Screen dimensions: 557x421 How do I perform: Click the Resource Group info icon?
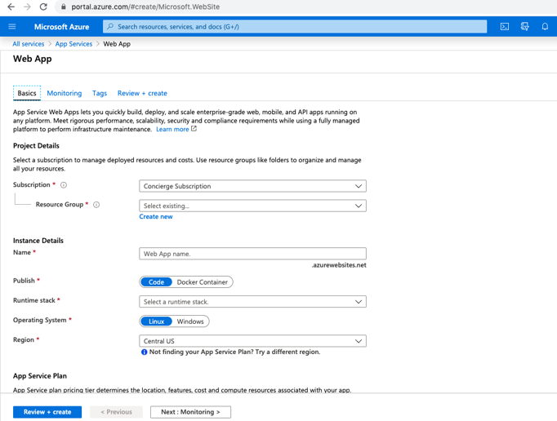pyautogui.click(x=96, y=205)
